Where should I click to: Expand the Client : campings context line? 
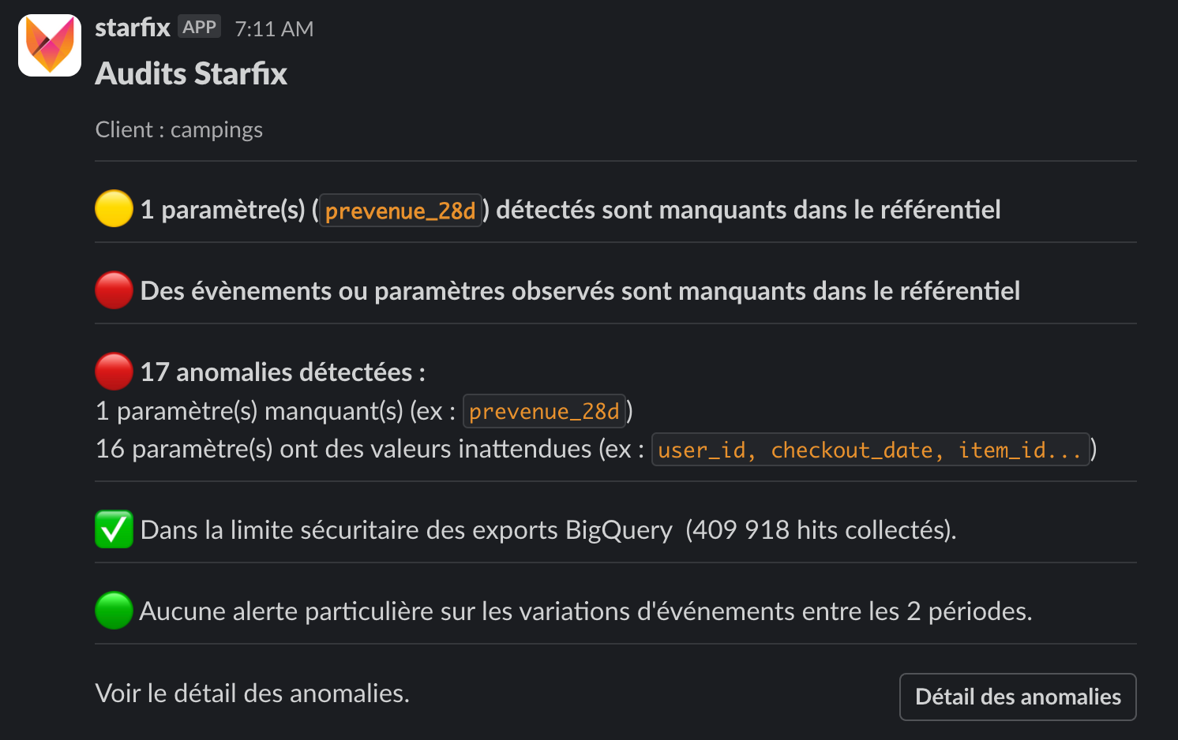(x=179, y=129)
